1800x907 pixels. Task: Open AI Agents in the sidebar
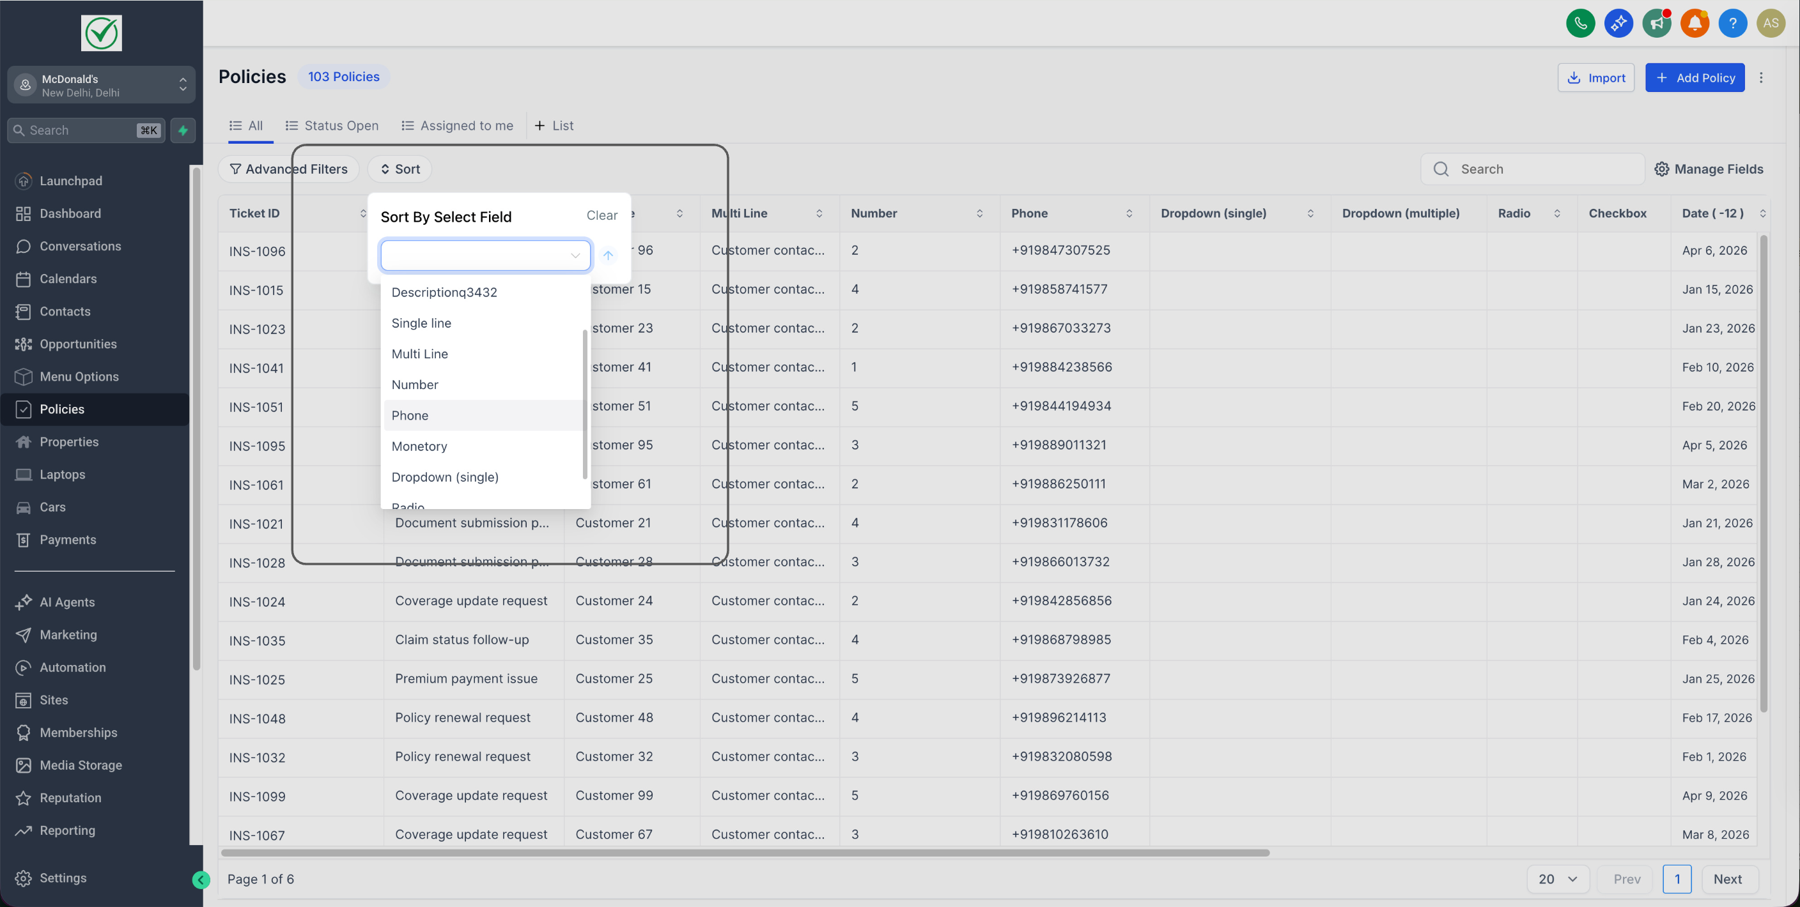click(67, 602)
